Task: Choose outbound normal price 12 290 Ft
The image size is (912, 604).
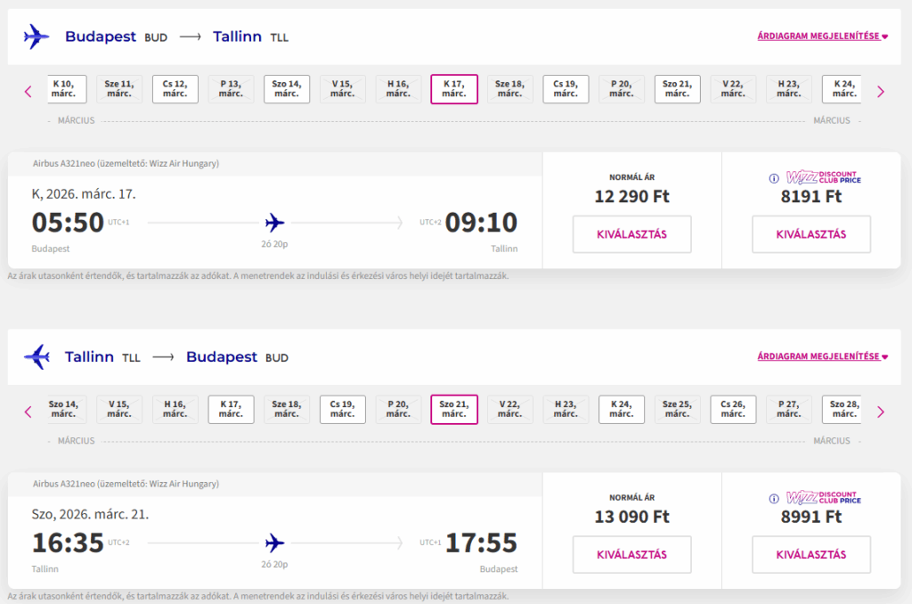Action: pos(631,234)
